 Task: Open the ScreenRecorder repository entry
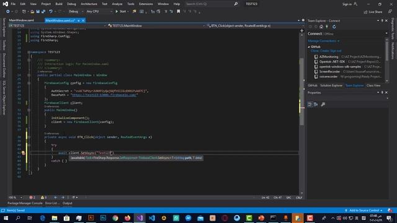[347, 72]
